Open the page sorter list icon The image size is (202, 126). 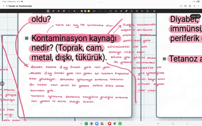190,6
